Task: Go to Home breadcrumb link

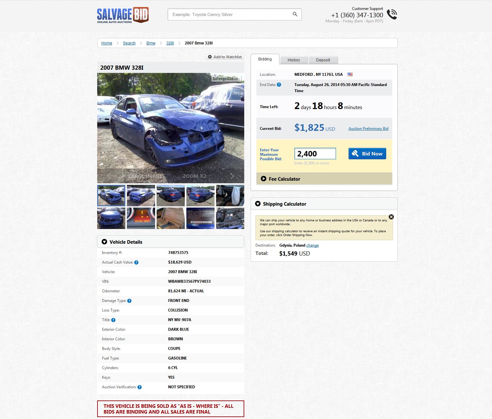Action: click(x=107, y=43)
